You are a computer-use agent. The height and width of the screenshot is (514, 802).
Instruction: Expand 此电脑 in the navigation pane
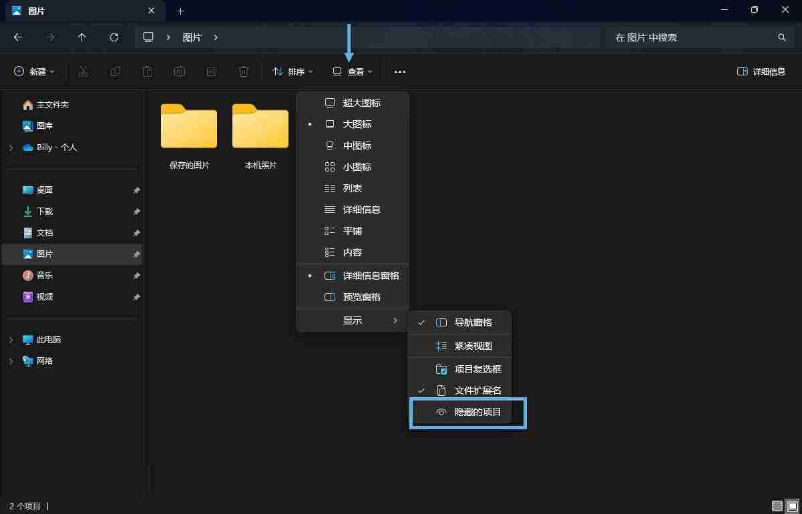tap(11, 340)
